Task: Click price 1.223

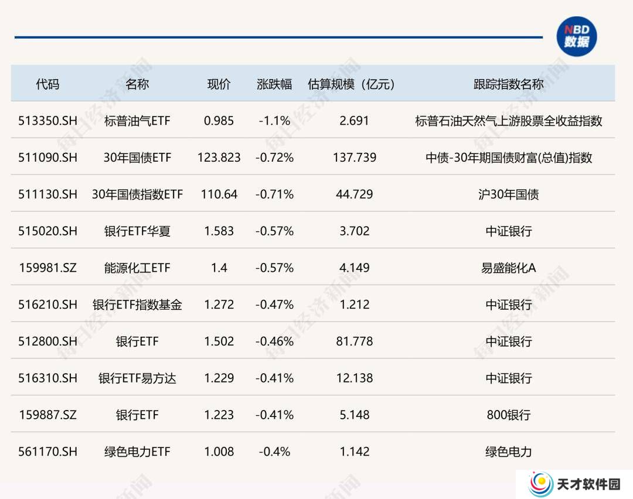Action: click(219, 415)
